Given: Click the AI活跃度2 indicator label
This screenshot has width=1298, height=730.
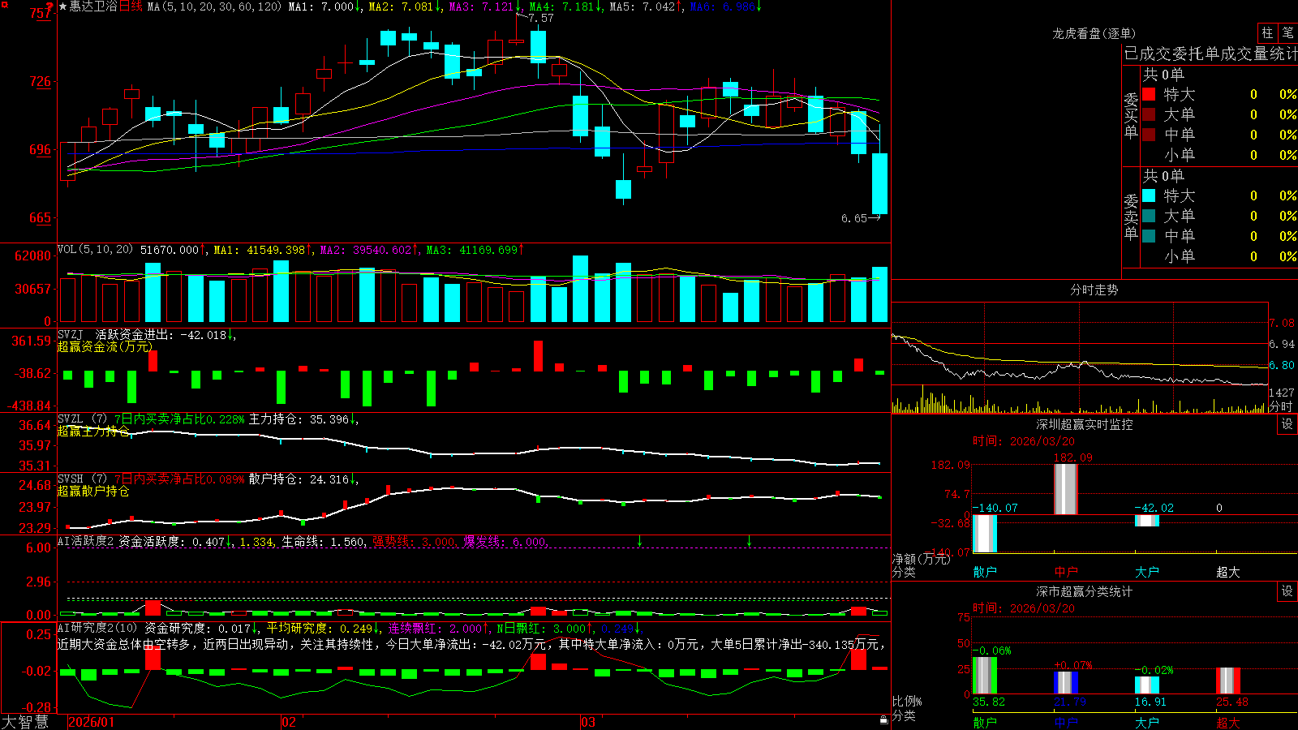Looking at the screenshot, I should (85, 541).
